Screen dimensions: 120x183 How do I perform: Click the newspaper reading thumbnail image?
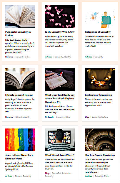(60, 79)
